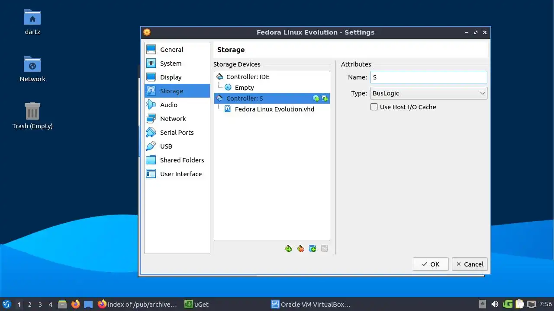Click the greyed-out remove attachment icon

pyautogui.click(x=325, y=249)
